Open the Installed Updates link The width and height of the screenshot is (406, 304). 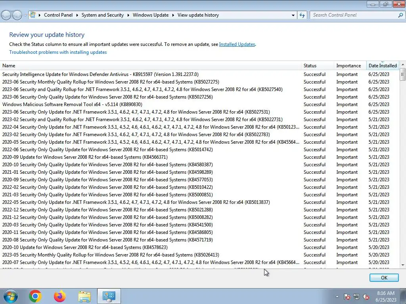(x=237, y=44)
